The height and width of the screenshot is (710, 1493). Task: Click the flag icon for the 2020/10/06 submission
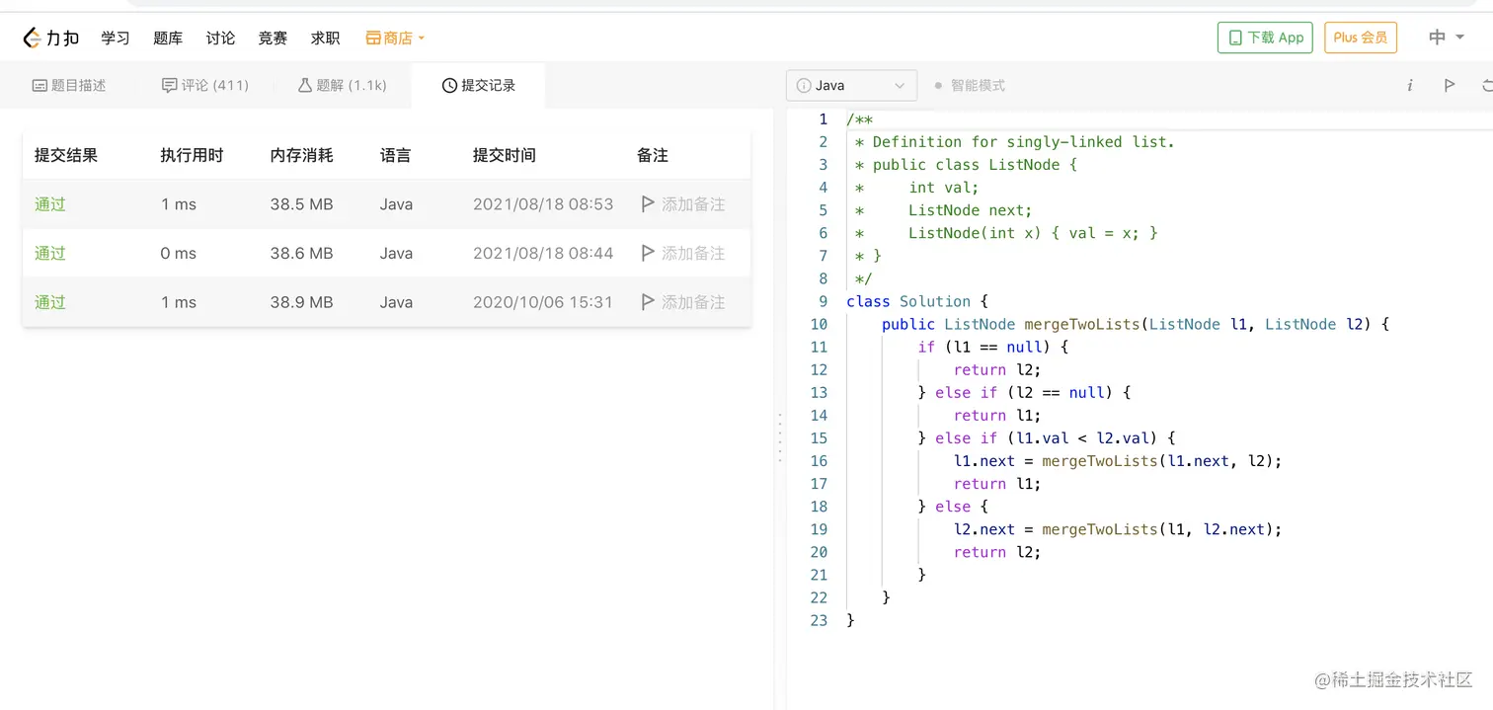648,302
